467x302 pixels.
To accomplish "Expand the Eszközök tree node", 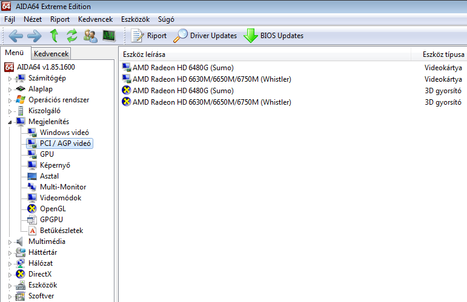I will tap(10, 286).
